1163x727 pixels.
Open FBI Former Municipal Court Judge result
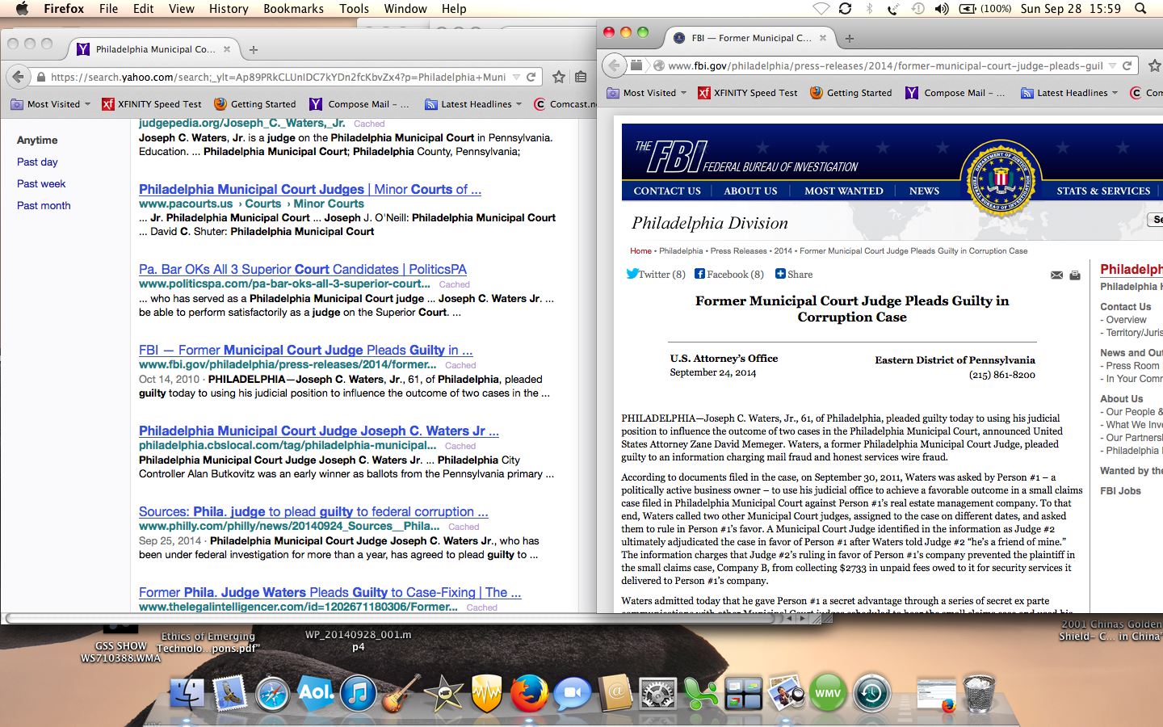306,350
